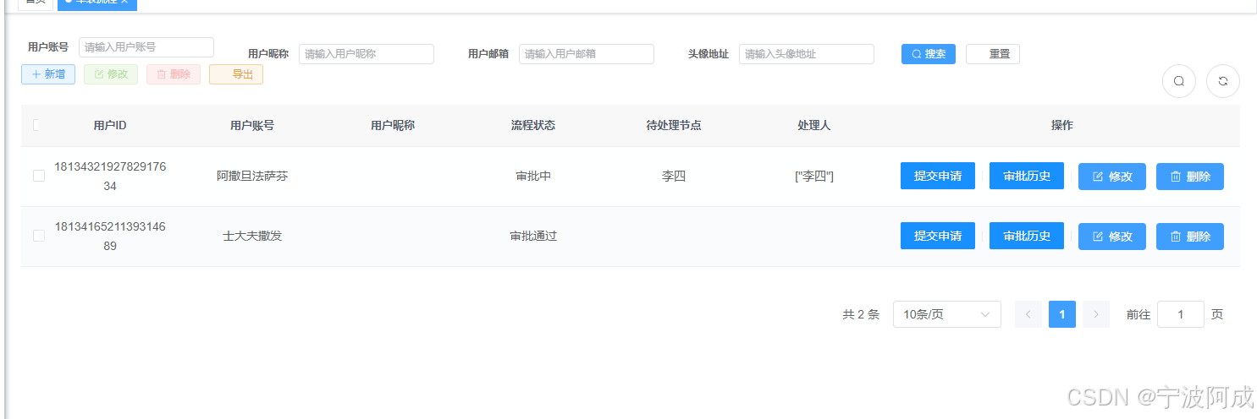
Task: Click the round refresh icon above table
Action: (x=1222, y=81)
